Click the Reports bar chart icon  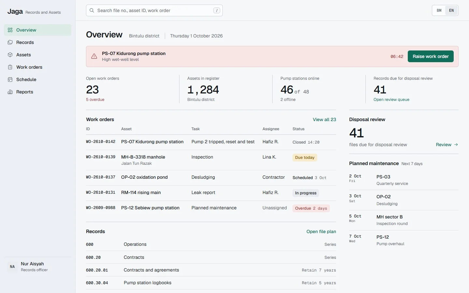click(10, 92)
